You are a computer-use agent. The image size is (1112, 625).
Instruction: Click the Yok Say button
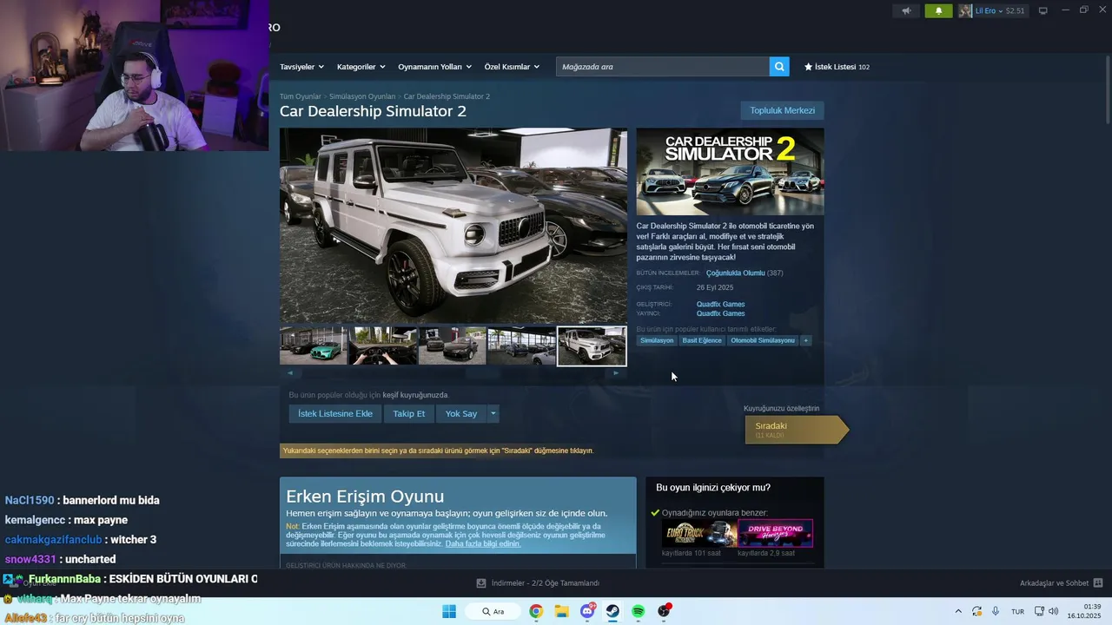(x=460, y=414)
